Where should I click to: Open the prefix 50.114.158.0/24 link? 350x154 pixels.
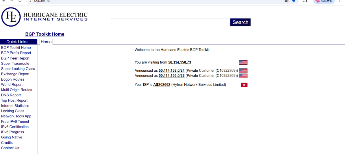(172, 71)
